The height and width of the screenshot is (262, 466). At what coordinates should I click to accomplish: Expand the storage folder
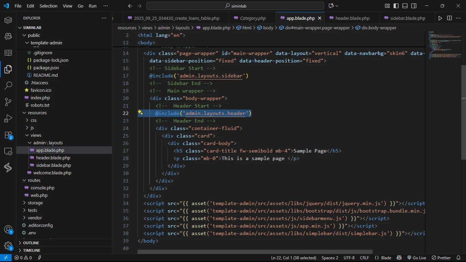point(35,203)
